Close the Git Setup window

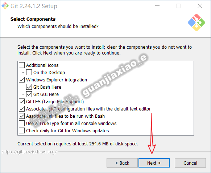[x=200, y=6]
